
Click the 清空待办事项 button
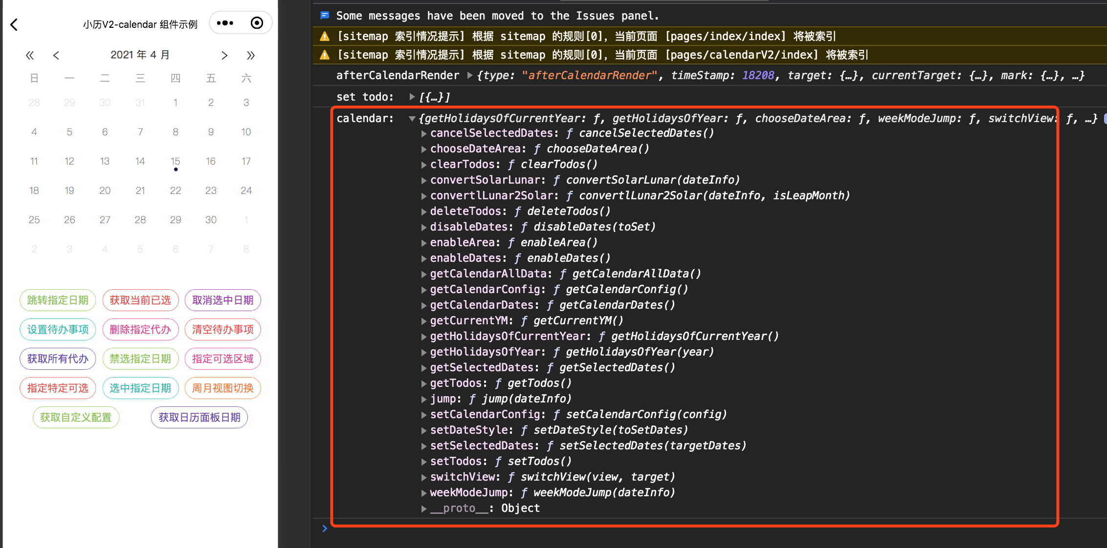click(222, 329)
